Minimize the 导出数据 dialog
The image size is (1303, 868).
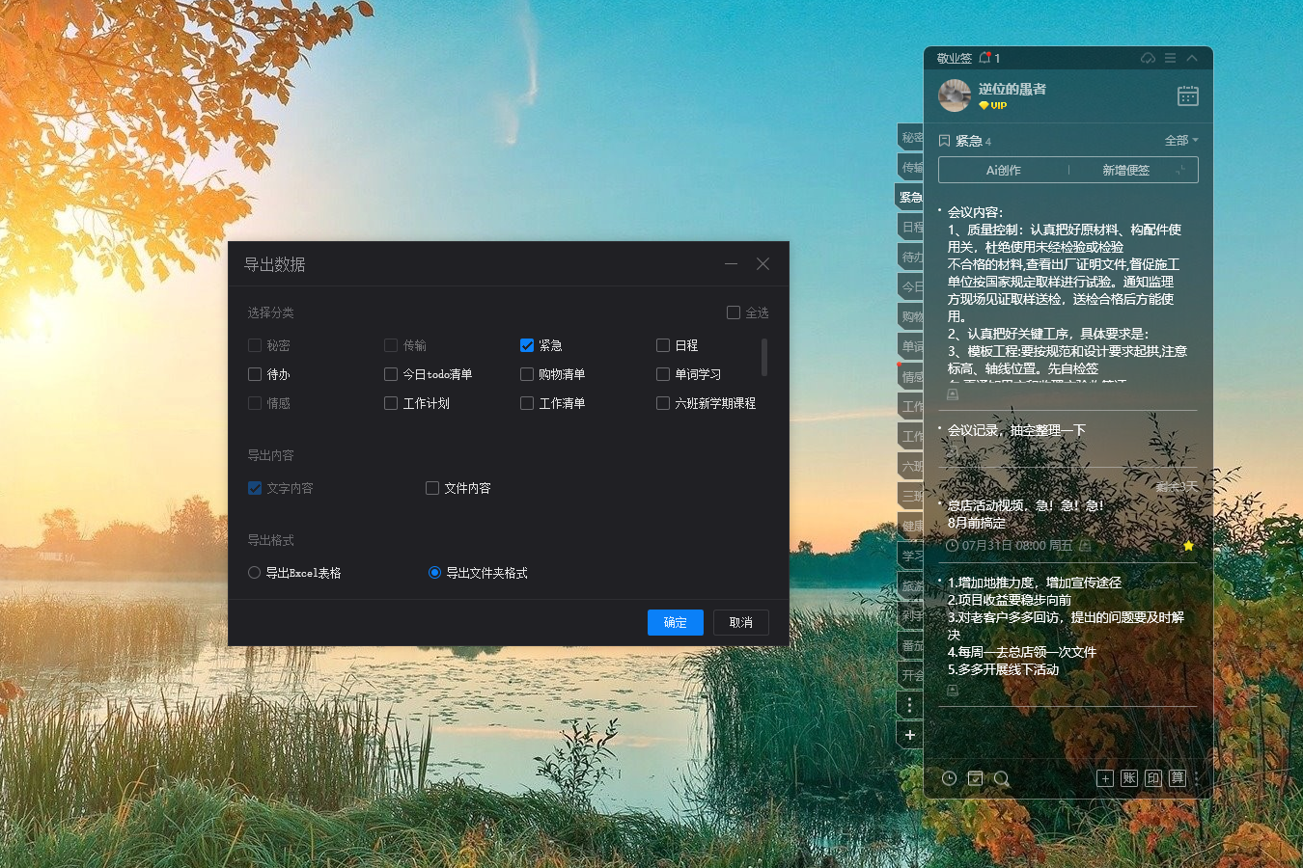[x=731, y=264]
